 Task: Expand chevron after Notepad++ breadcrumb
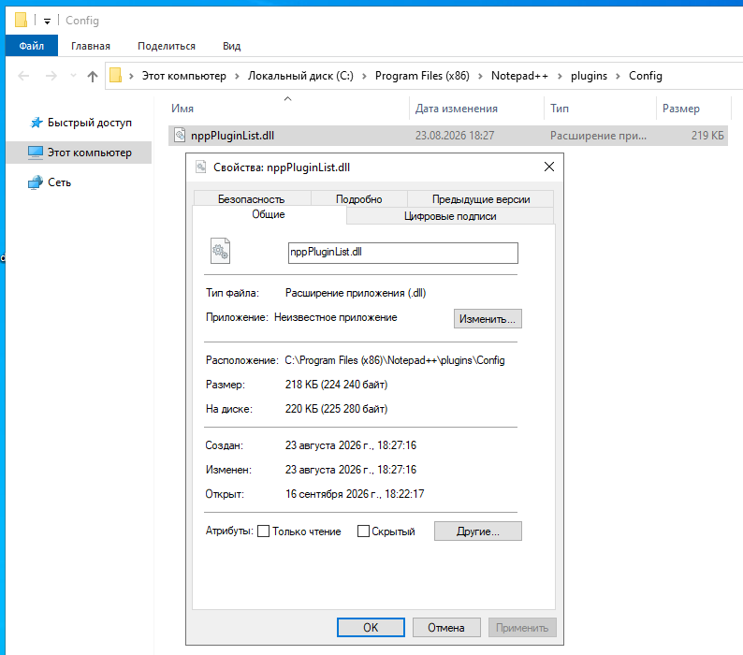point(561,76)
